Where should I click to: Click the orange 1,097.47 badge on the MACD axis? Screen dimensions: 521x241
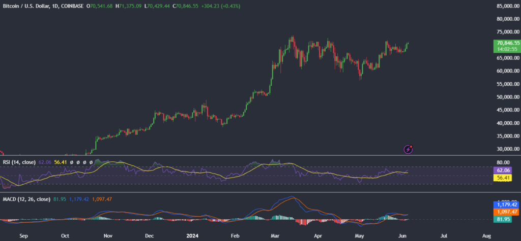point(506,212)
